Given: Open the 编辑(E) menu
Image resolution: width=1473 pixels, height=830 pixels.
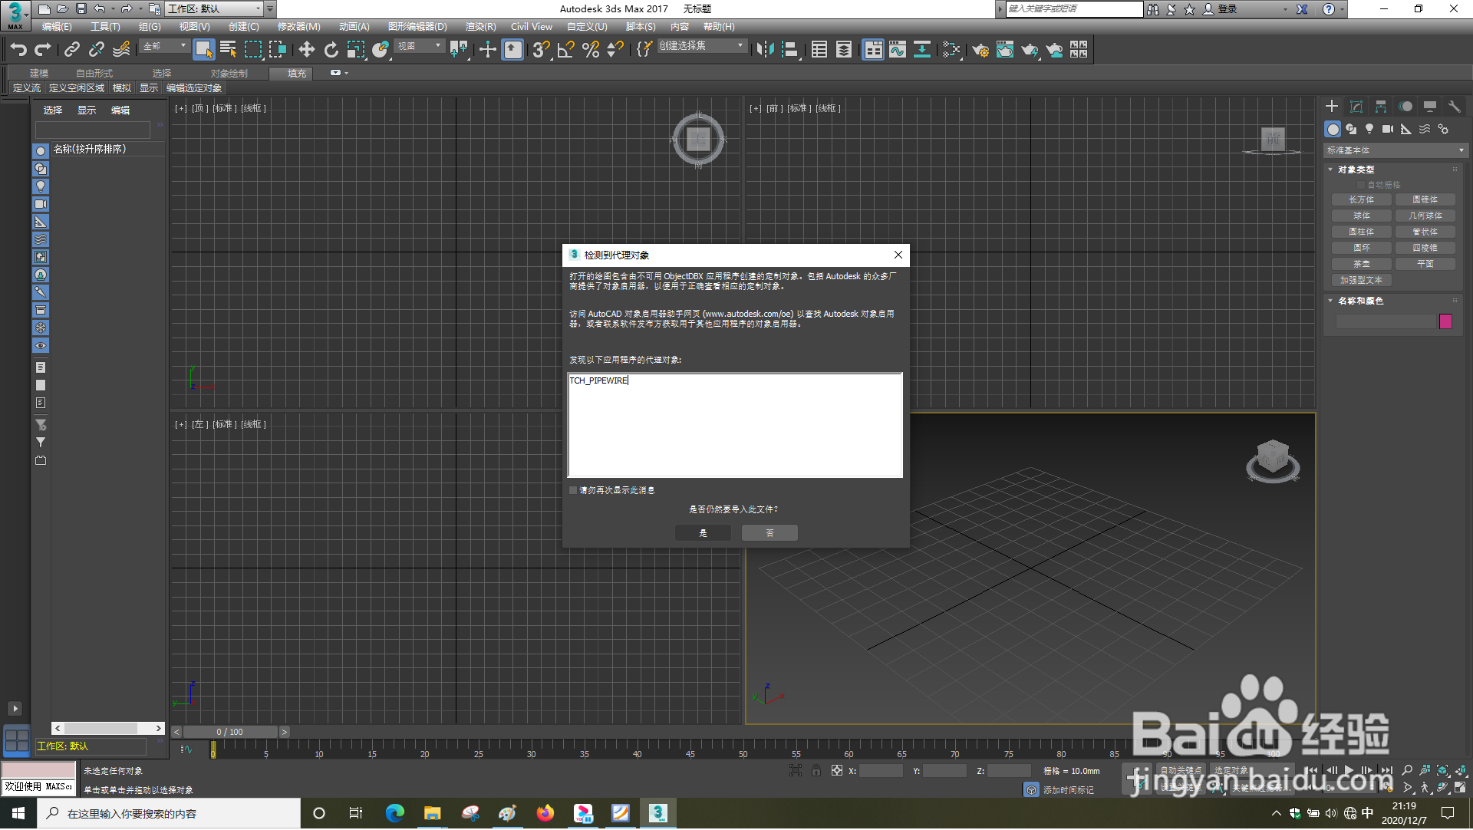Looking at the screenshot, I should (x=57, y=27).
